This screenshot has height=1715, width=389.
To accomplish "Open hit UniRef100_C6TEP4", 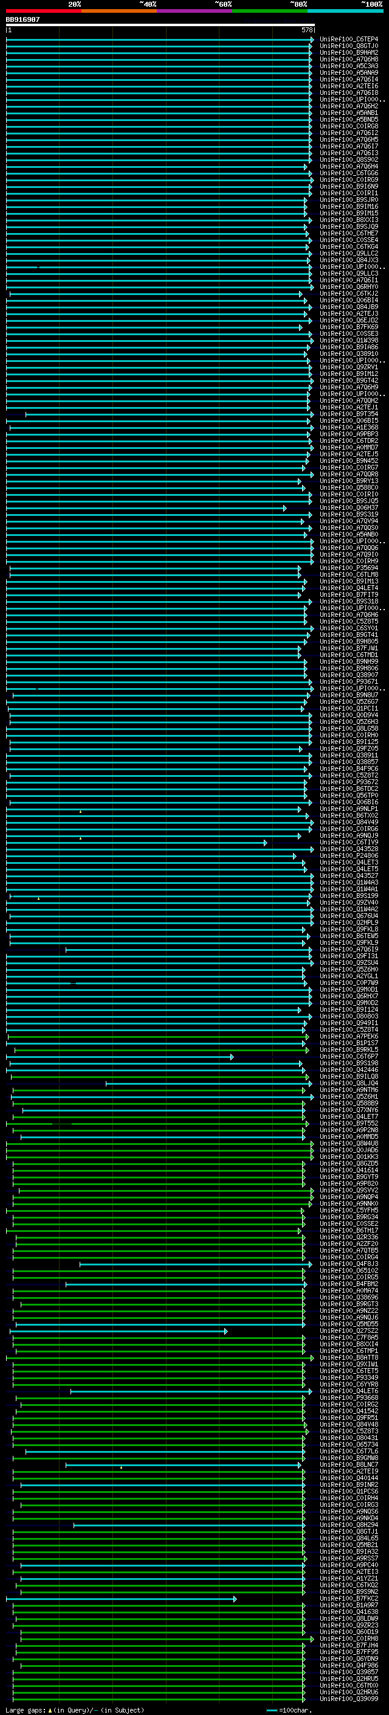I will click(x=348, y=40).
